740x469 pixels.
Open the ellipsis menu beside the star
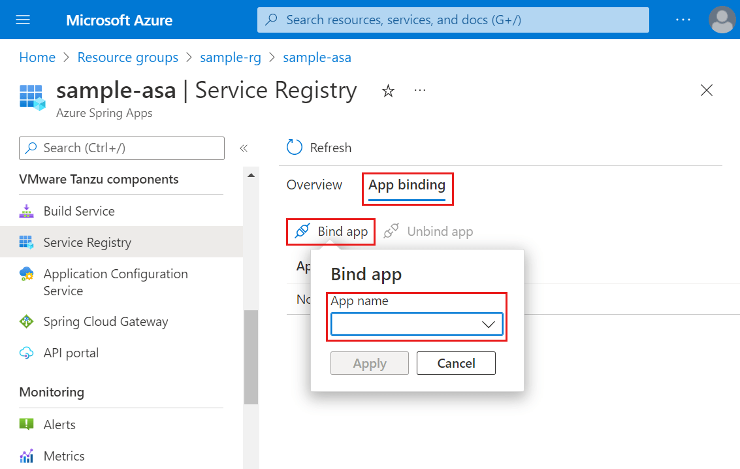(420, 91)
